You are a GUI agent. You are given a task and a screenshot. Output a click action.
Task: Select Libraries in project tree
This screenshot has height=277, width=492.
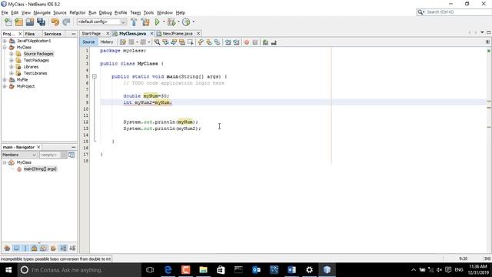[x=31, y=67]
